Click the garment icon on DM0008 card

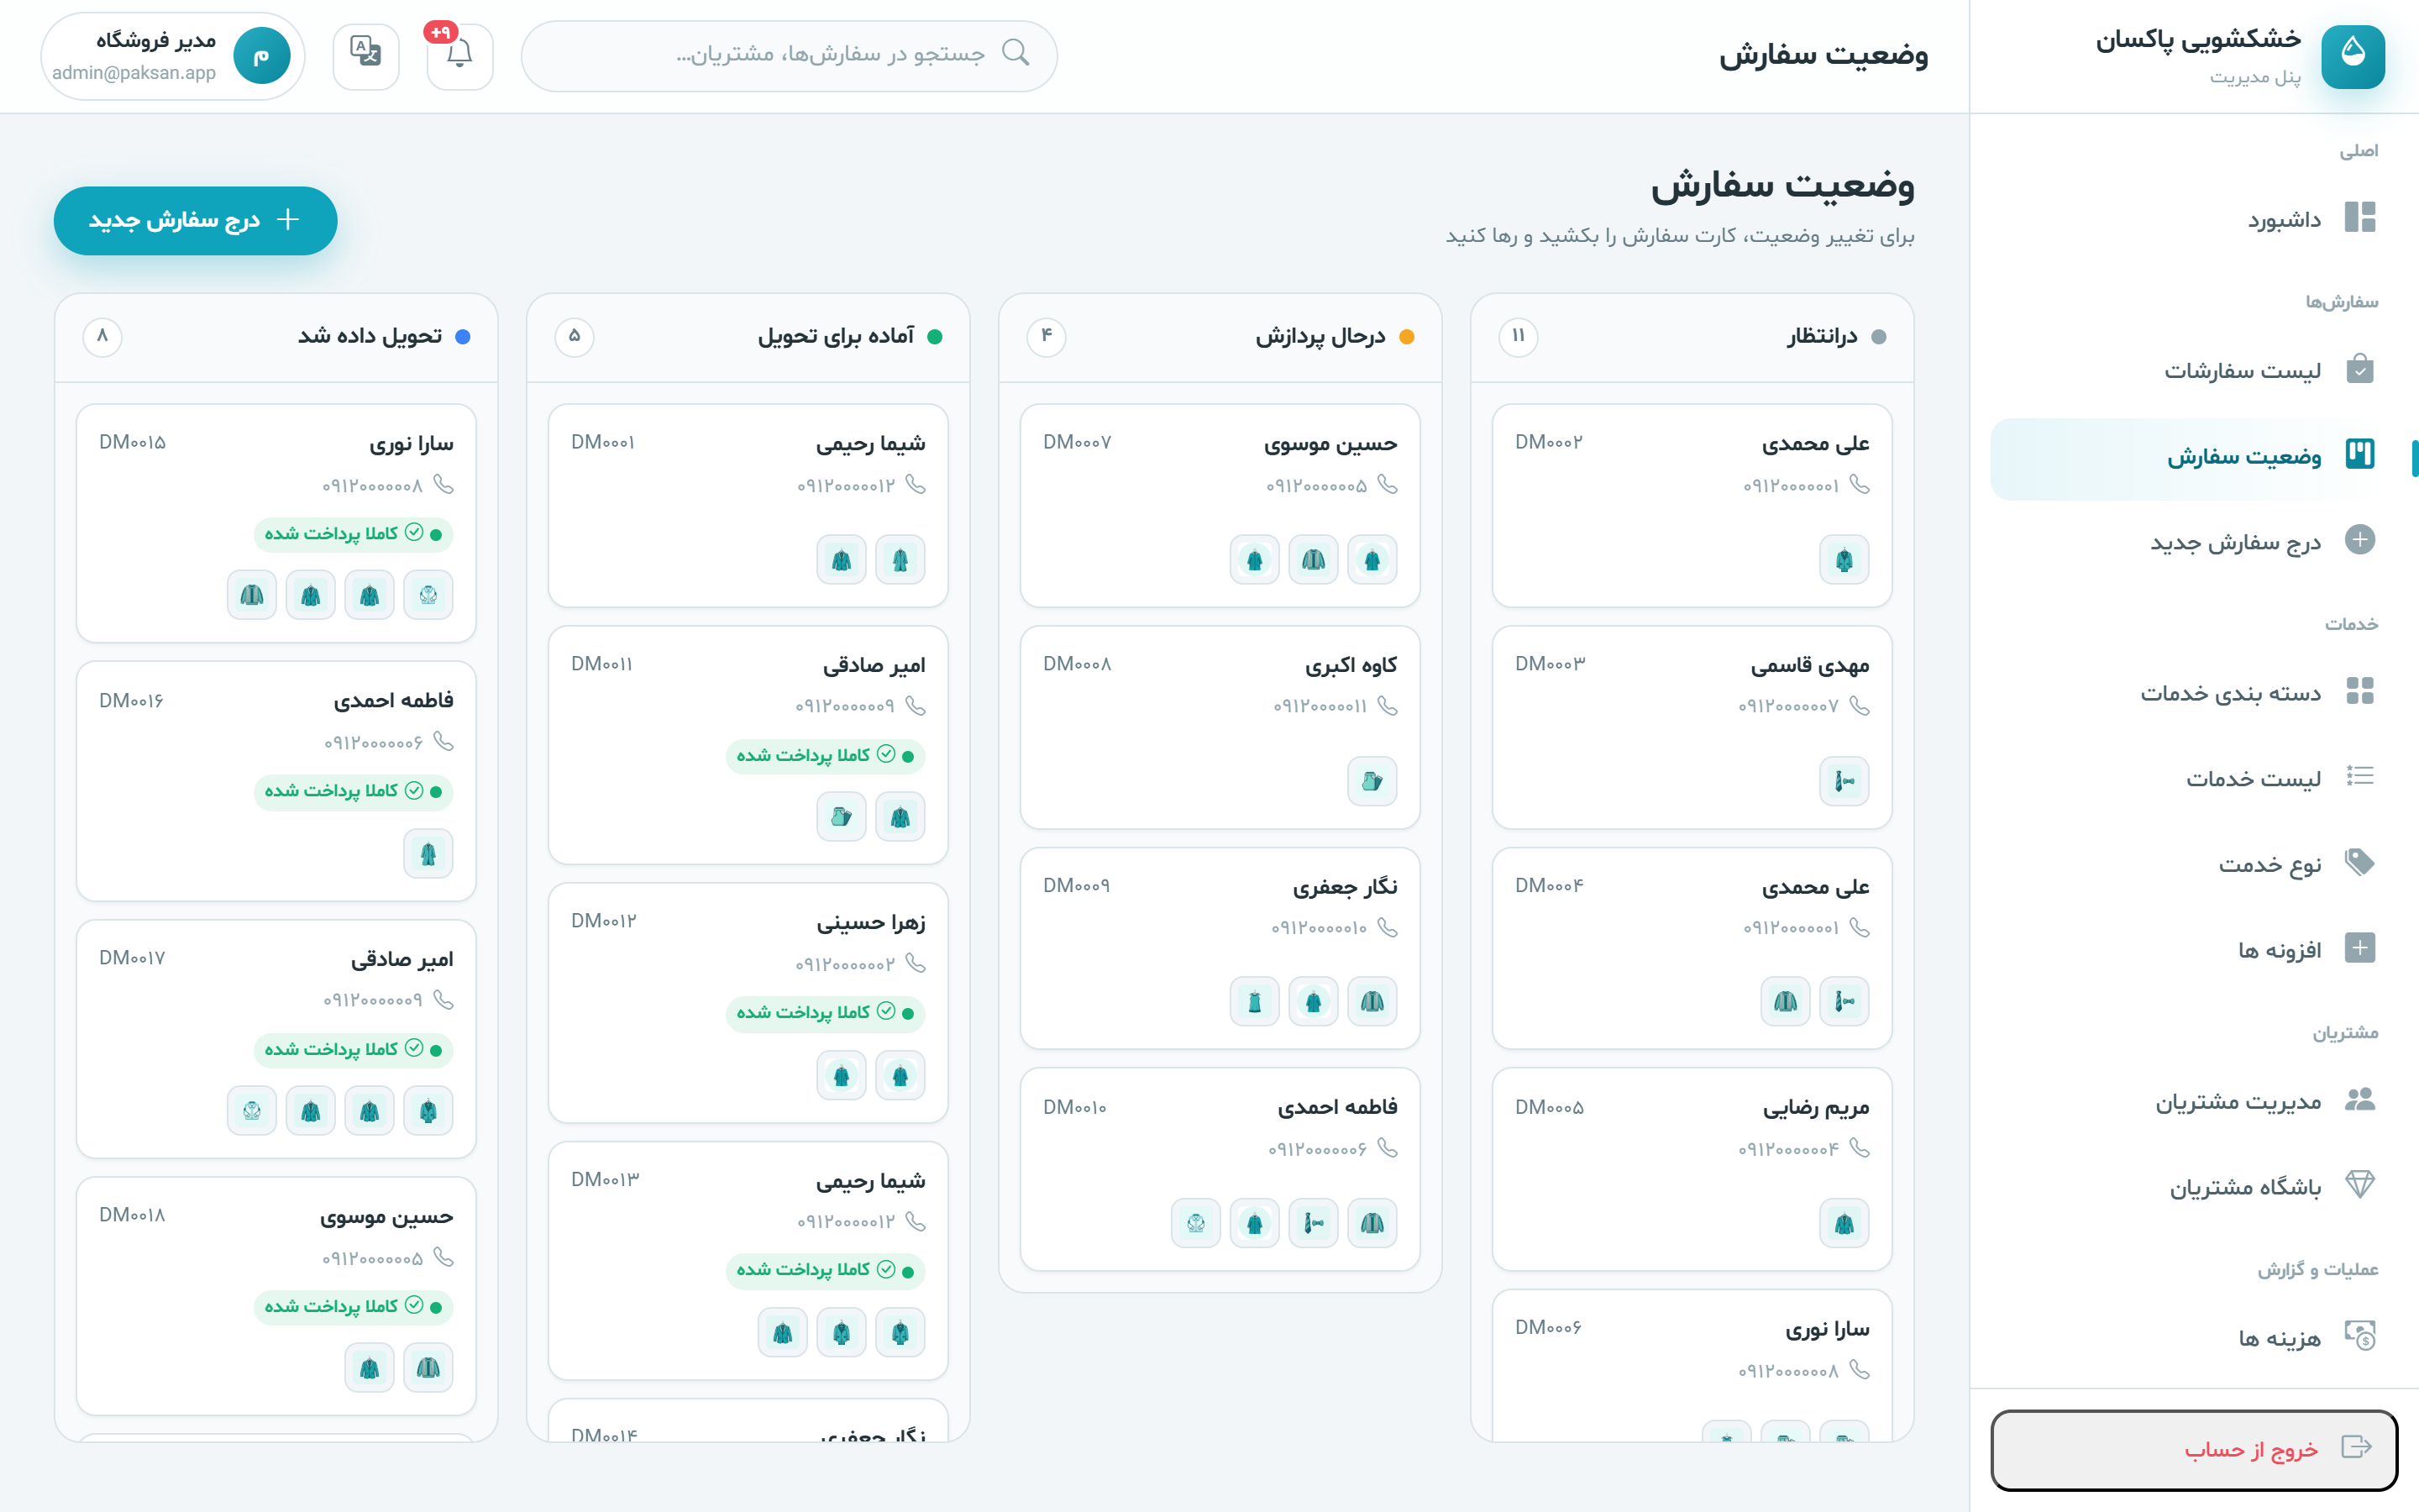pos(1372,781)
